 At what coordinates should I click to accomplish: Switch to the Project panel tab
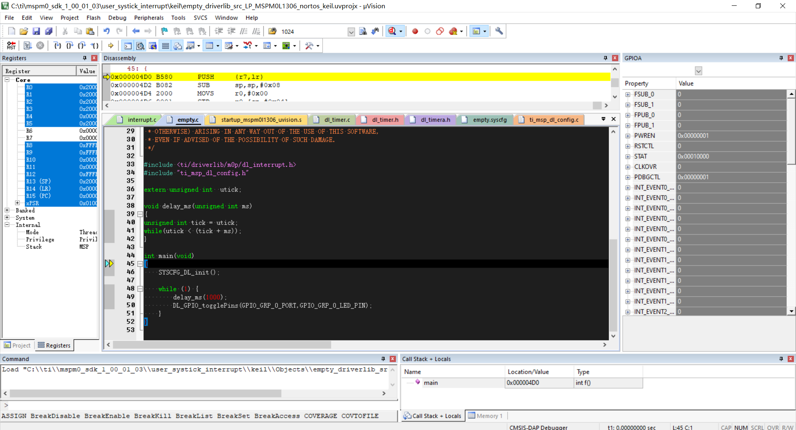(x=17, y=345)
